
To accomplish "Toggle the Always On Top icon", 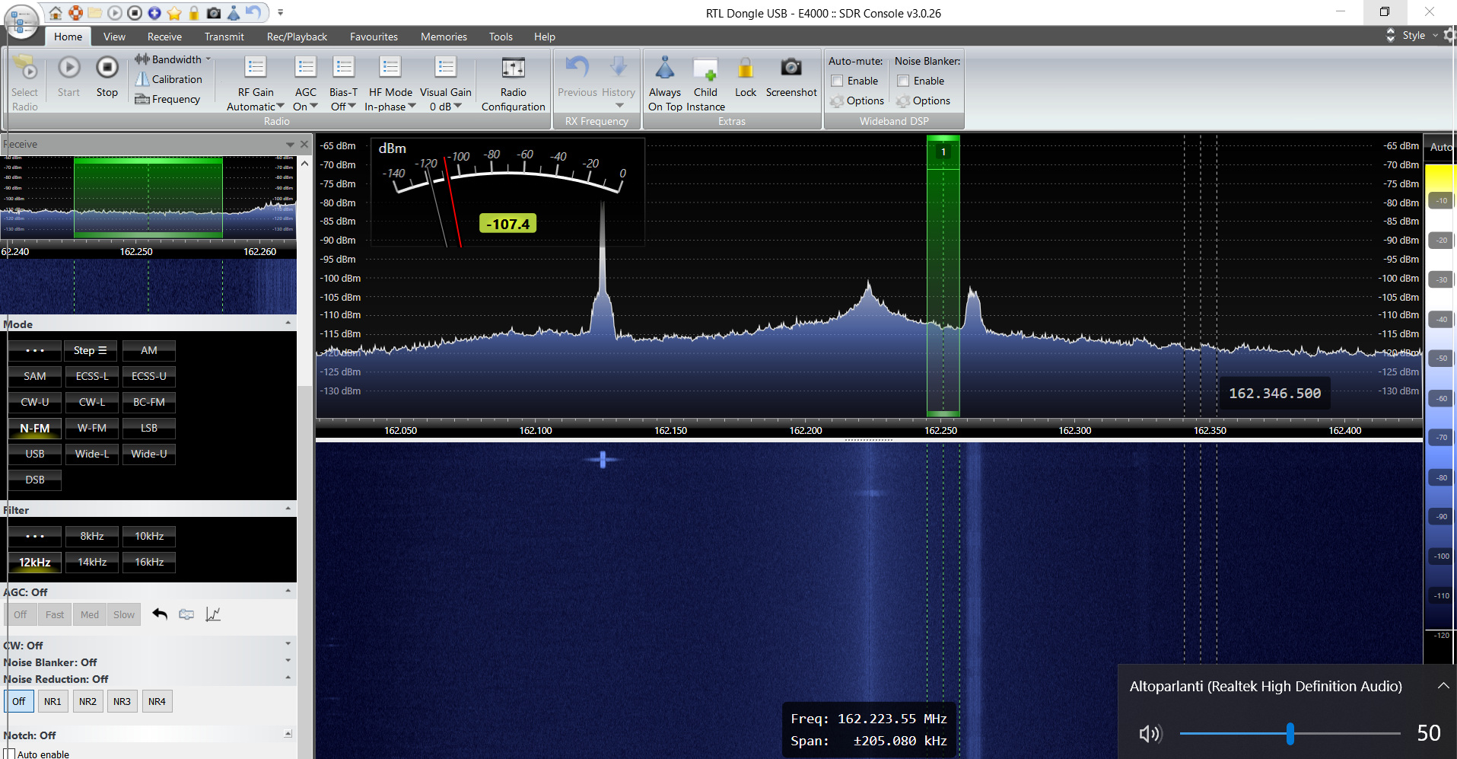I will point(664,69).
